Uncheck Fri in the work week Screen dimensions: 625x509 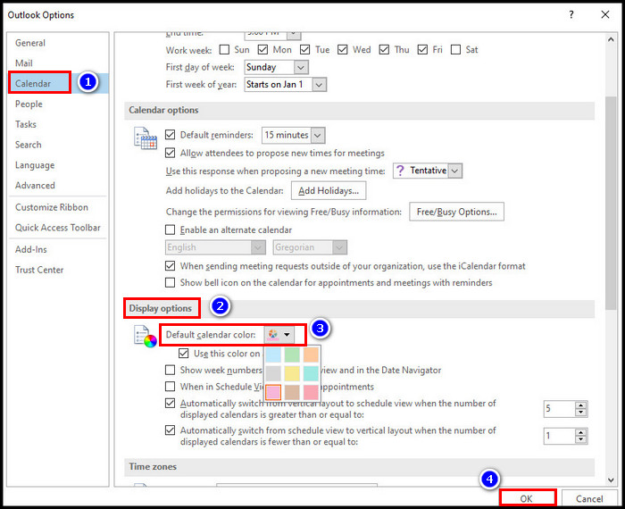[422, 50]
